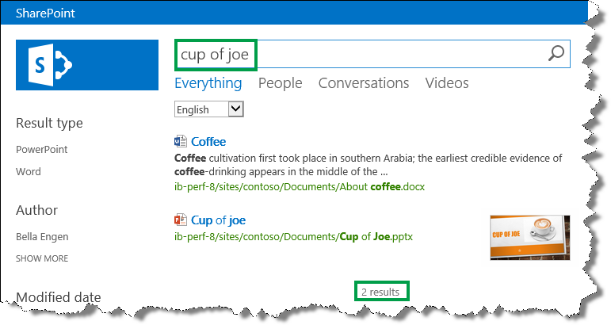Open the Cup of joe result link
Viewport: 611px width, 325px height.
[218, 220]
